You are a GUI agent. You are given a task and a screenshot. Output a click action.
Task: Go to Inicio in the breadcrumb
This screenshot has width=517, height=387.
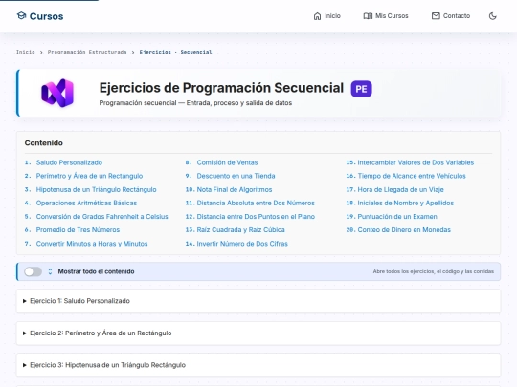coord(26,52)
